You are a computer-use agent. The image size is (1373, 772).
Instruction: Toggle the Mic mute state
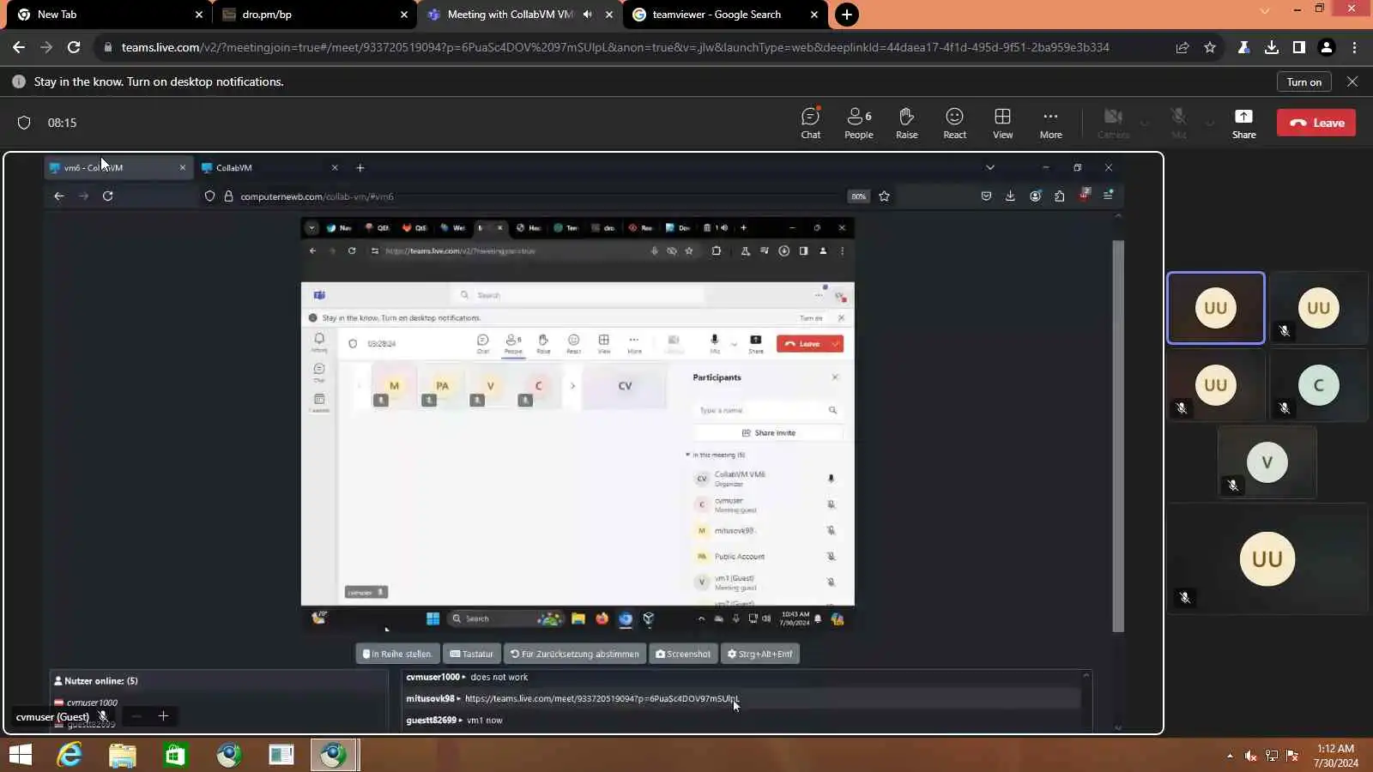click(1179, 123)
